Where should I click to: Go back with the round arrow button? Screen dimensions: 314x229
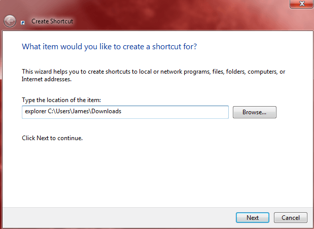point(10,21)
